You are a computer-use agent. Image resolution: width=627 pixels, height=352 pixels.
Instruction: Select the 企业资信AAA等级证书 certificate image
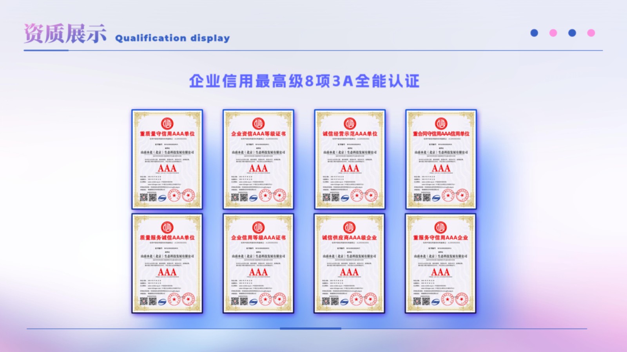tap(258, 159)
